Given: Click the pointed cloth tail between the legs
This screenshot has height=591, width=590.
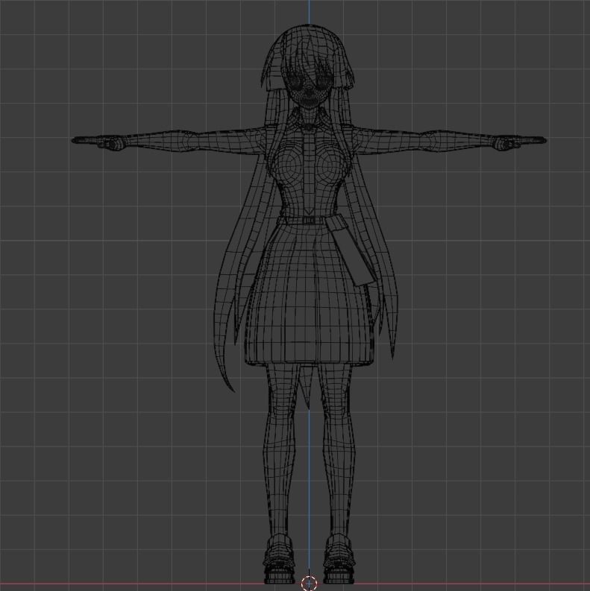Looking at the screenshot, I should tap(305, 388).
